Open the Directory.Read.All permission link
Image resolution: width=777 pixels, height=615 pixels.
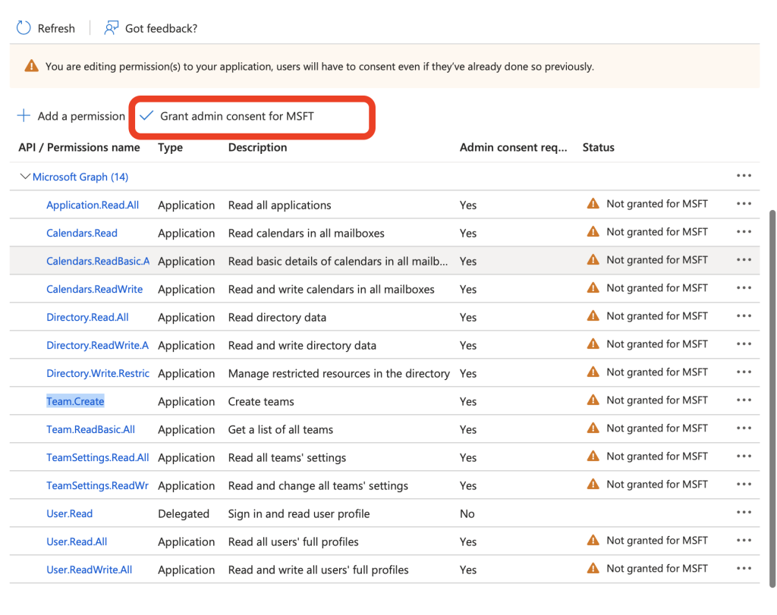tap(88, 317)
